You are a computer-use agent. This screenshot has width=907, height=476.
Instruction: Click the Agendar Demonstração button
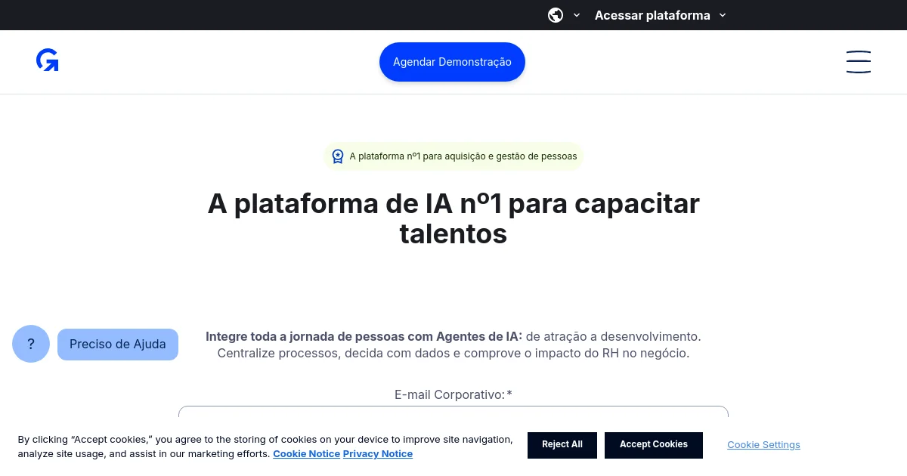(x=452, y=62)
